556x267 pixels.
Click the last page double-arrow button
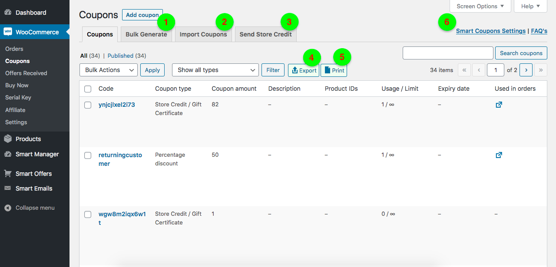[x=541, y=70]
